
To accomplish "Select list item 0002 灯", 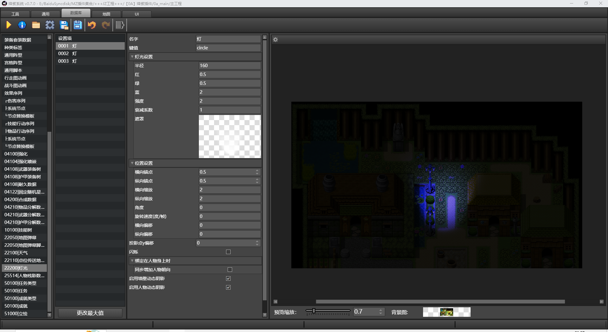I will tap(90, 54).
